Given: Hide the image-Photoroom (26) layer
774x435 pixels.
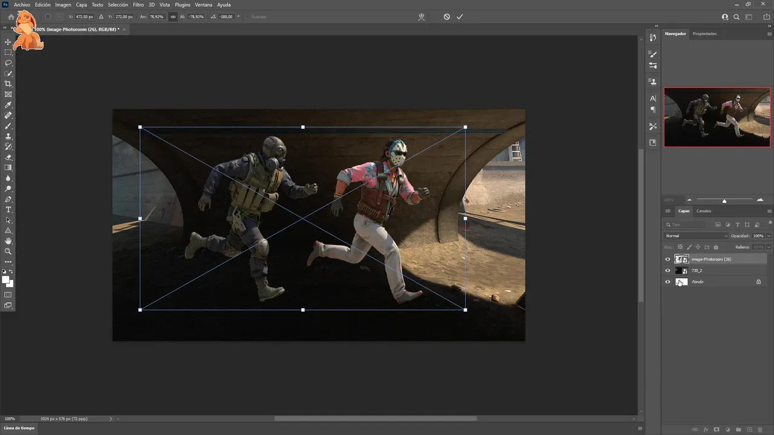Looking at the screenshot, I should pyautogui.click(x=668, y=259).
